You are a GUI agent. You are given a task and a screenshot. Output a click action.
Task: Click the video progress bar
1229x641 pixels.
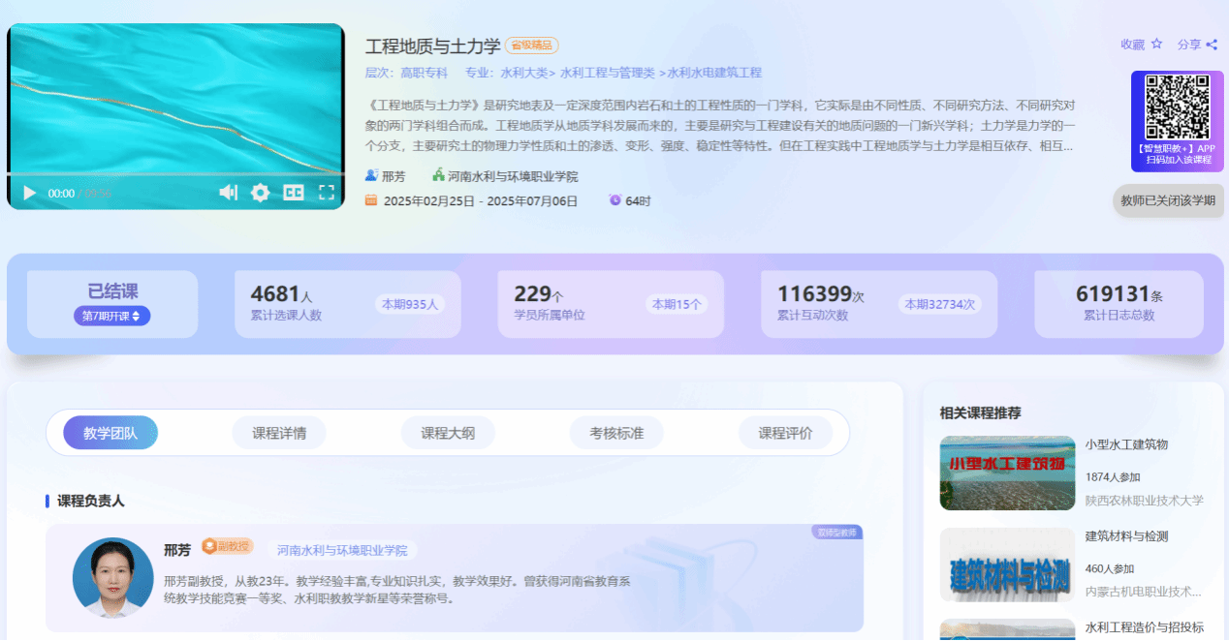(174, 174)
